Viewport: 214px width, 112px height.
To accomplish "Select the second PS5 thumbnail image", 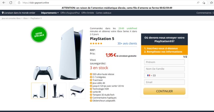I will pos(58,91).
